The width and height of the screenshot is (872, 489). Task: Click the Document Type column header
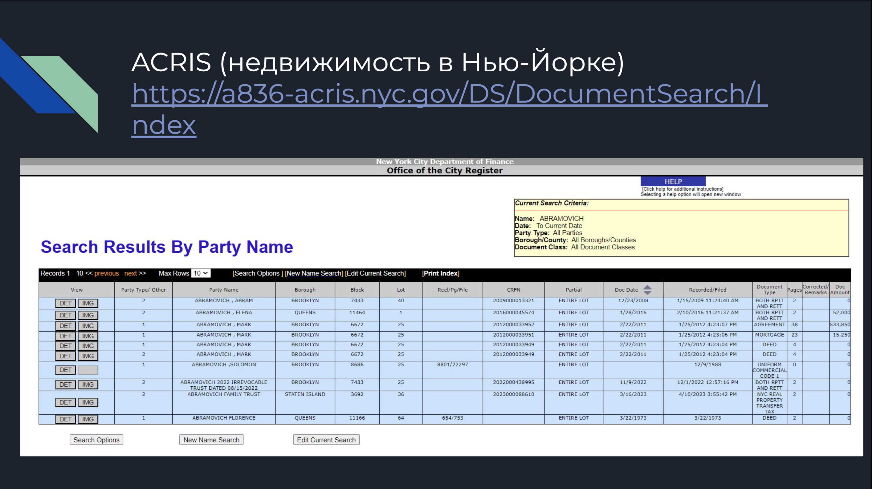pos(769,290)
